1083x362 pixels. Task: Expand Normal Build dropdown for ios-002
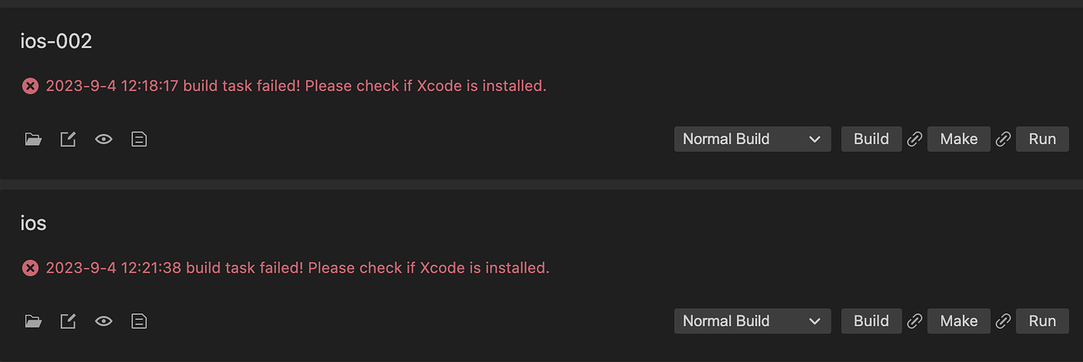[x=752, y=139]
